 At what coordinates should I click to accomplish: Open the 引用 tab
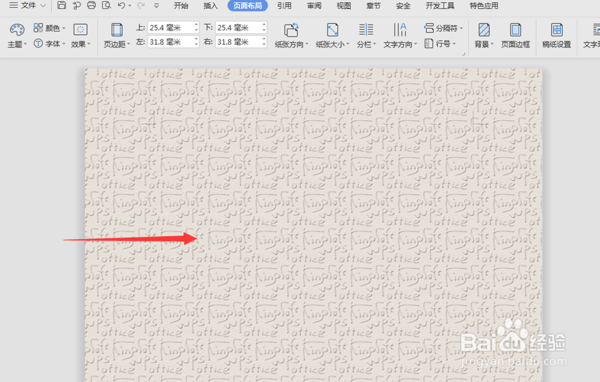(284, 6)
